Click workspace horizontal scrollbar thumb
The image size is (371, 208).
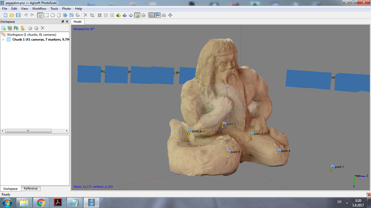point(28,131)
